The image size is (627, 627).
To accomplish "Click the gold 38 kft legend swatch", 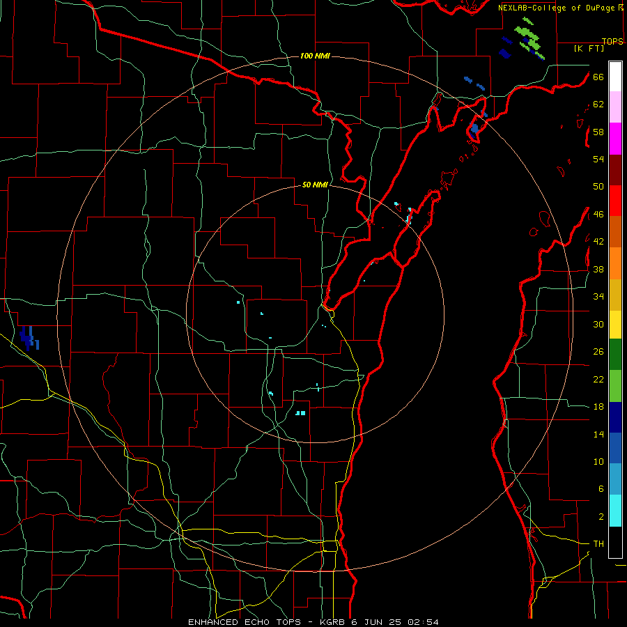I will click(x=615, y=295).
